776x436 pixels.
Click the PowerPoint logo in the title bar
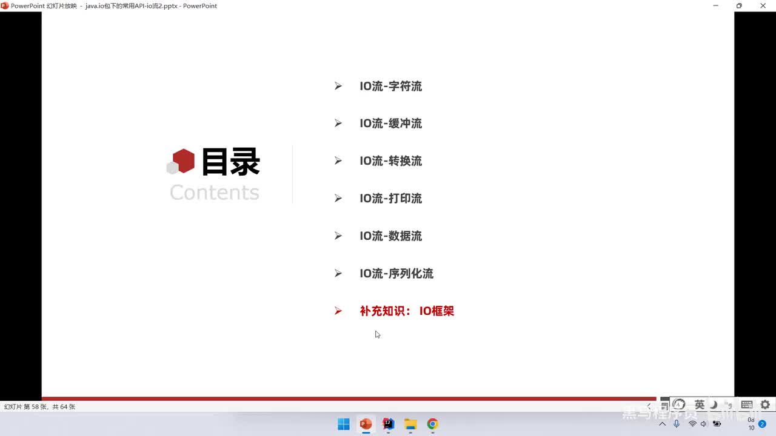(x=5, y=5)
